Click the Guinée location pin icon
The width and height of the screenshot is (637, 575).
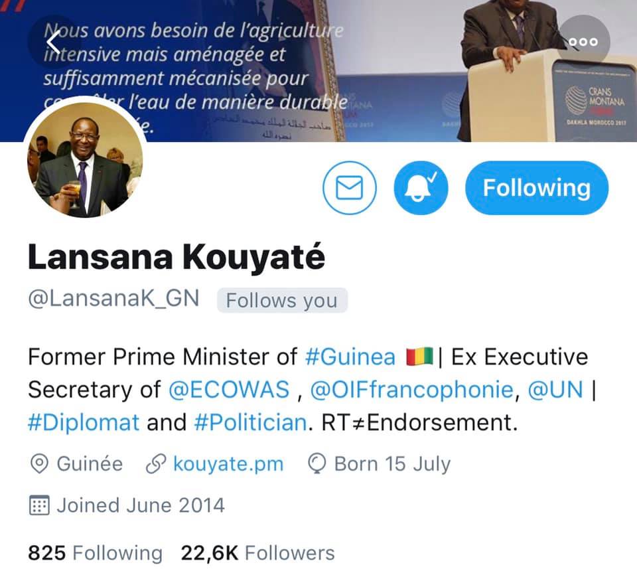tap(39, 464)
